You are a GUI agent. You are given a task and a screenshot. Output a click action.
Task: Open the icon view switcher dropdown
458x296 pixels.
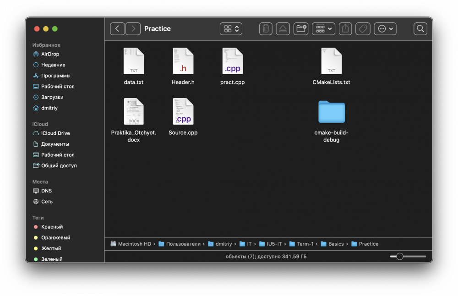231,29
